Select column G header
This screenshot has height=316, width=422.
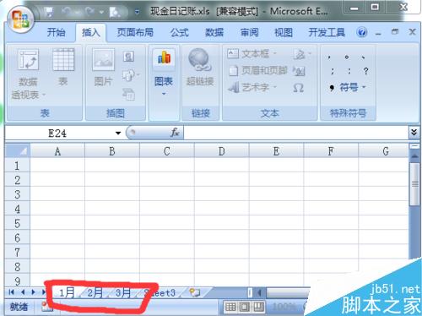click(385, 151)
